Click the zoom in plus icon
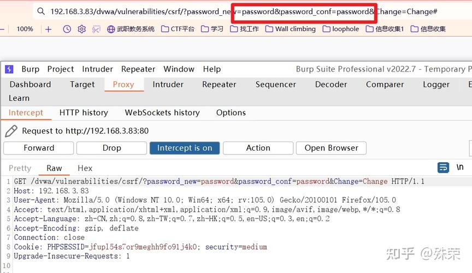Screen dimensions: 472x273 48,29
